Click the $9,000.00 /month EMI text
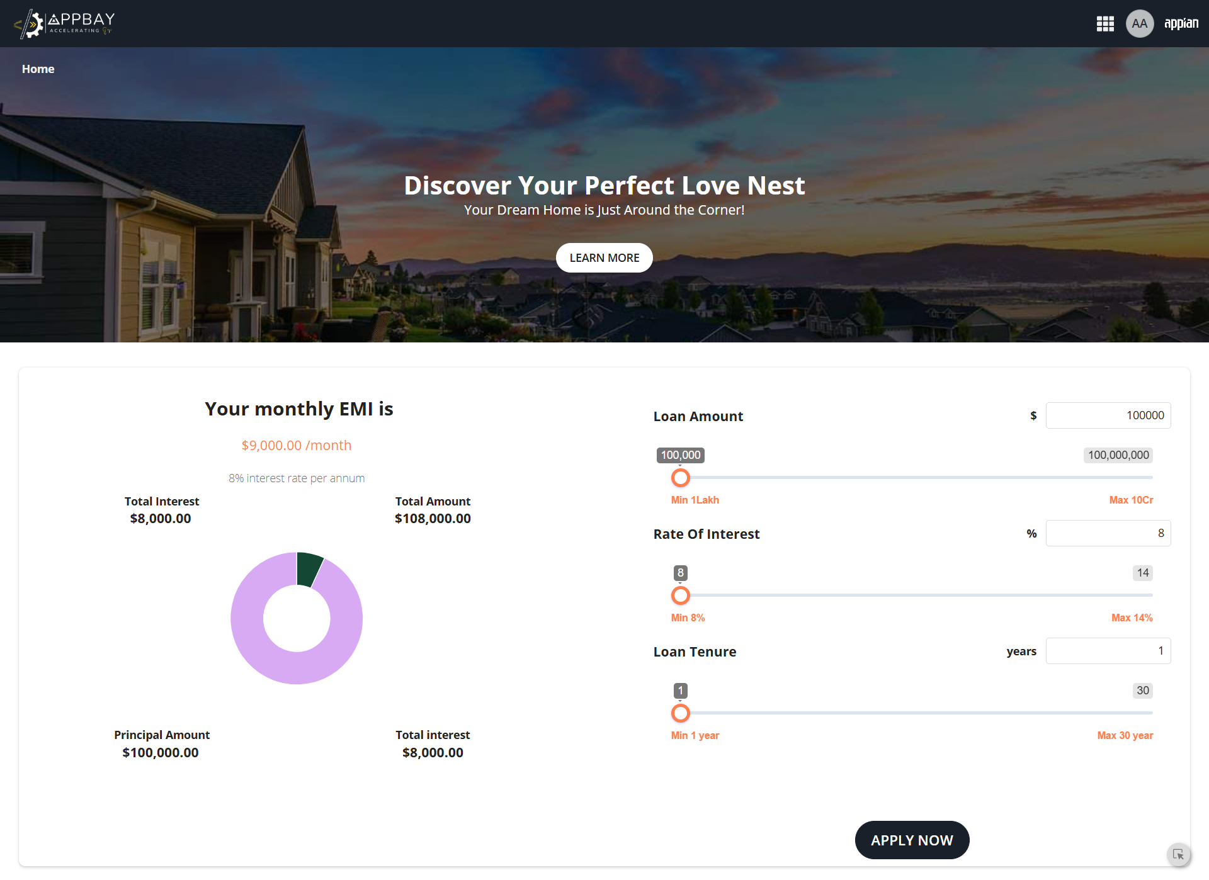The width and height of the screenshot is (1209, 880). 297,446
